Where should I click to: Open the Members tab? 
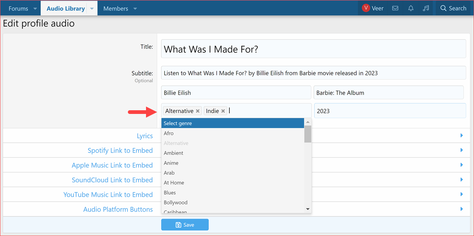tap(116, 9)
